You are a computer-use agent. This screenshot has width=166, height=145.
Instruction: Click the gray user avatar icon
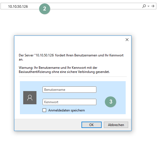30,97
